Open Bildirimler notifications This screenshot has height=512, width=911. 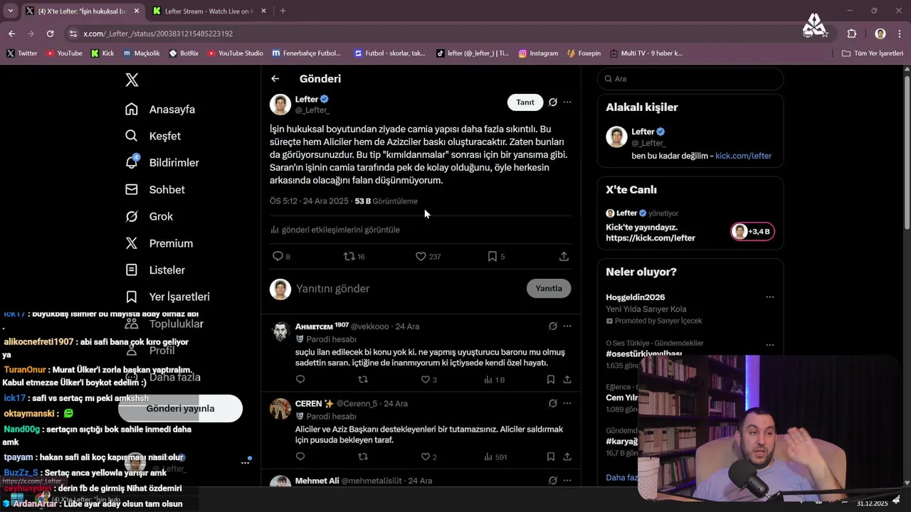(162, 163)
